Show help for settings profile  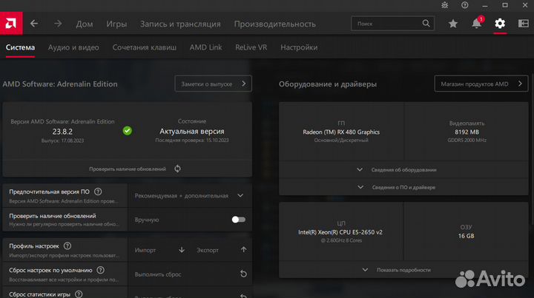pyautogui.click(x=67, y=245)
